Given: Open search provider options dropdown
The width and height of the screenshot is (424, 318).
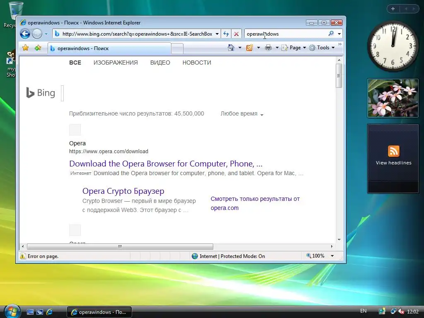Looking at the screenshot, I should pos(339,34).
